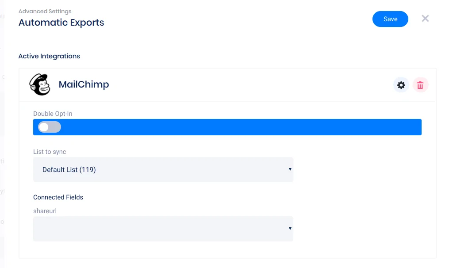The image size is (449, 268).
Task: Click the MailChimp integration name
Action: click(84, 84)
